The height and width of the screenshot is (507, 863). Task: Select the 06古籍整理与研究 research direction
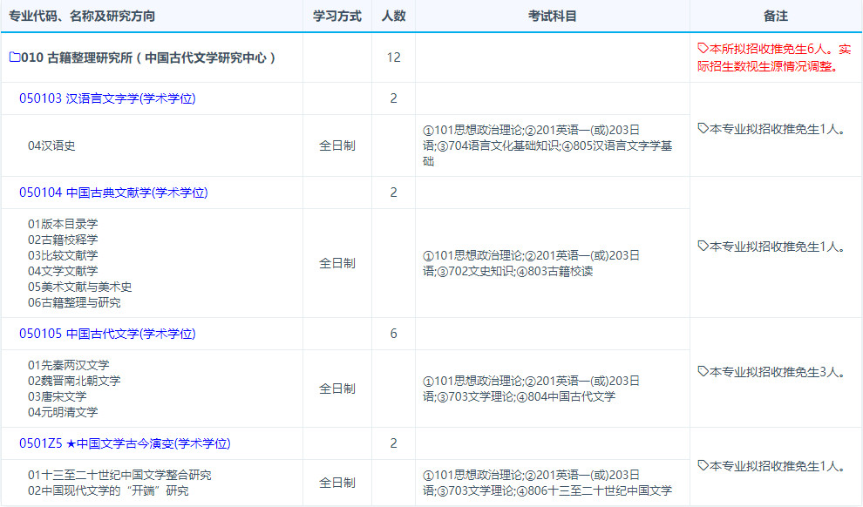pyautogui.click(x=74, y=302)
